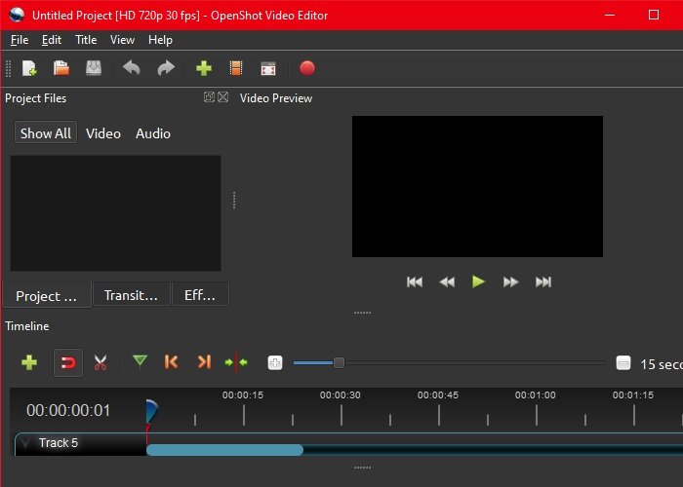Click the Save Project disk icon
This screenshot has width=683, height=487.
pyautogui.click(x=93, y=68)
